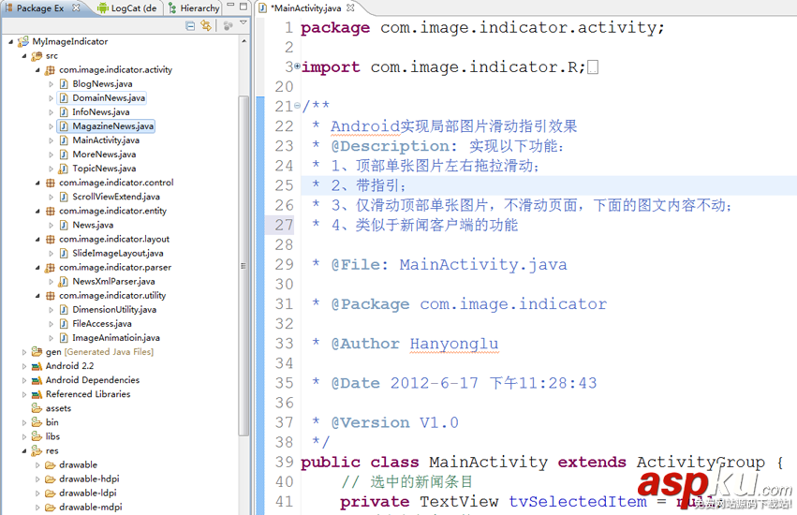Select FileAccess.java in the tree

click(102, 323)
